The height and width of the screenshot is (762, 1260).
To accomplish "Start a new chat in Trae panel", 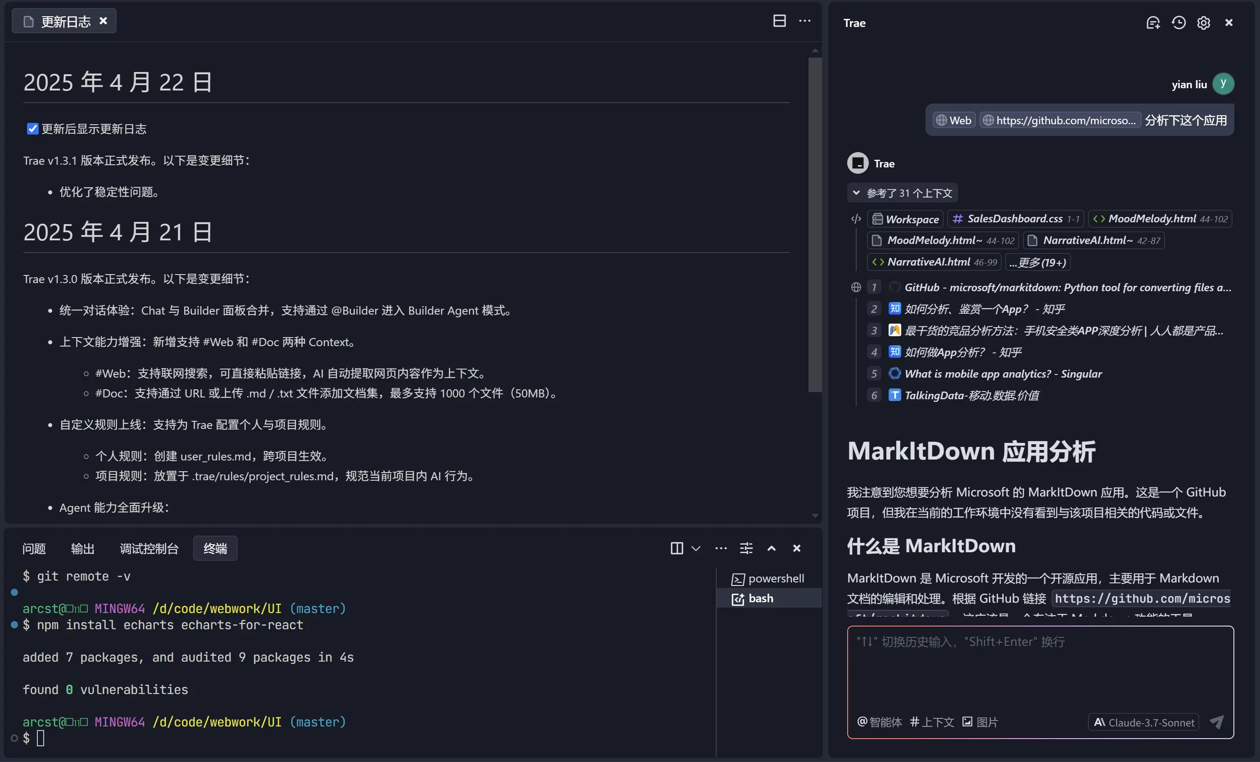I will coord(1152,23).
